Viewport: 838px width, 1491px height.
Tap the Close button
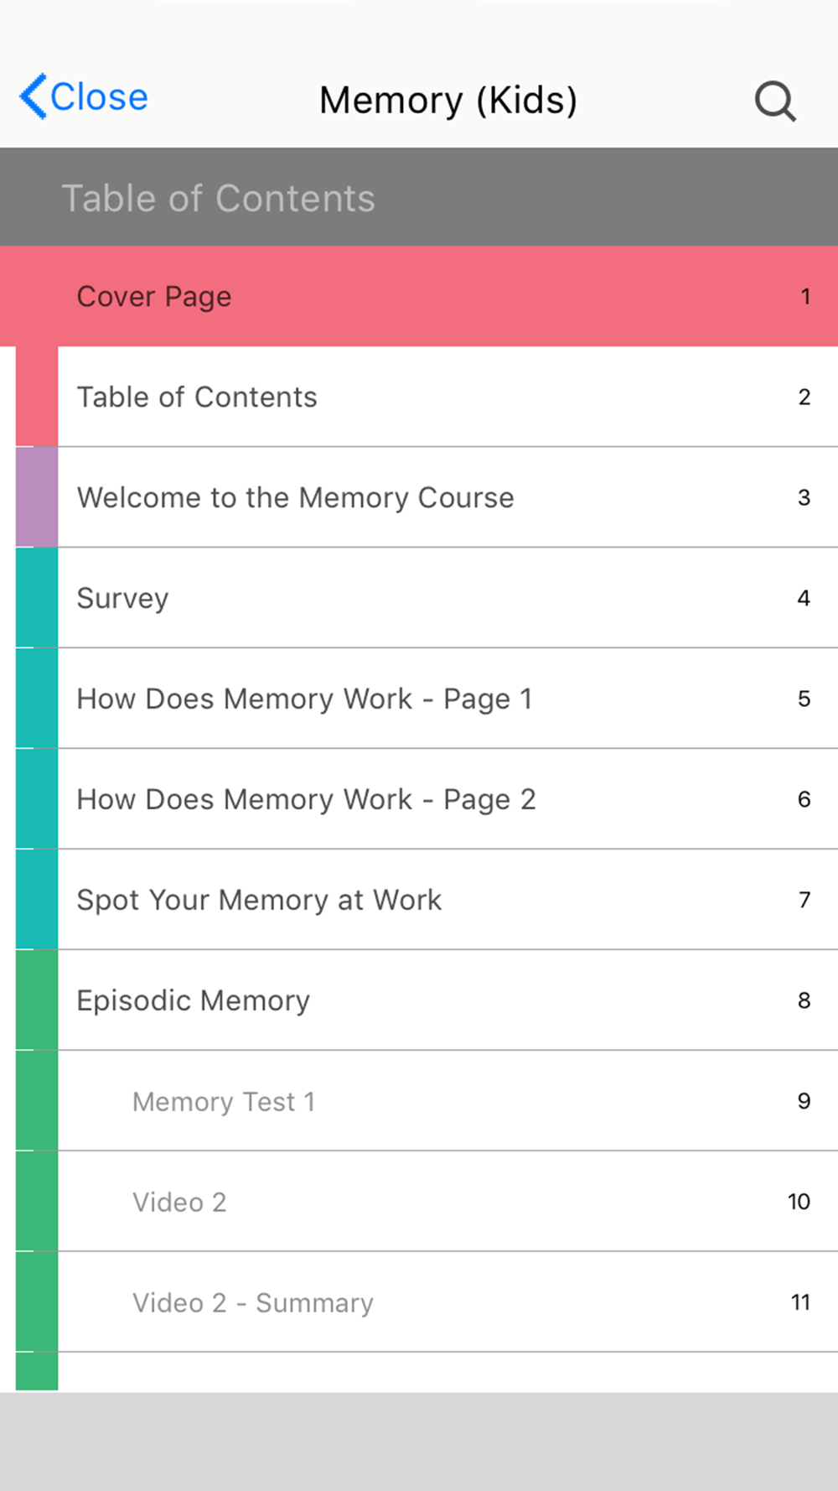(x=84, y=96)
